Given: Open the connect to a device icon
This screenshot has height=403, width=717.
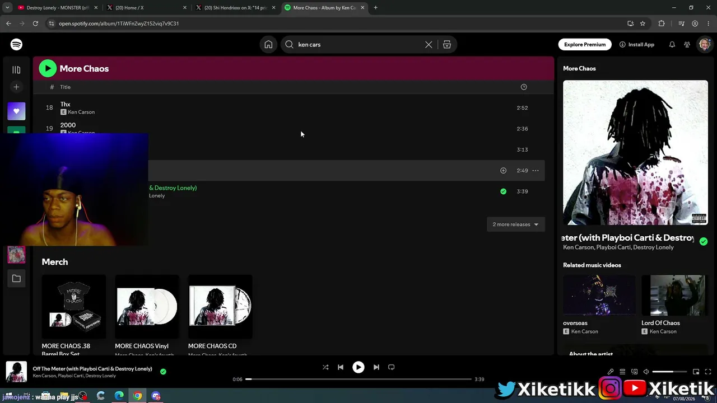Looking at the screenshot, I should coord(634,372).
